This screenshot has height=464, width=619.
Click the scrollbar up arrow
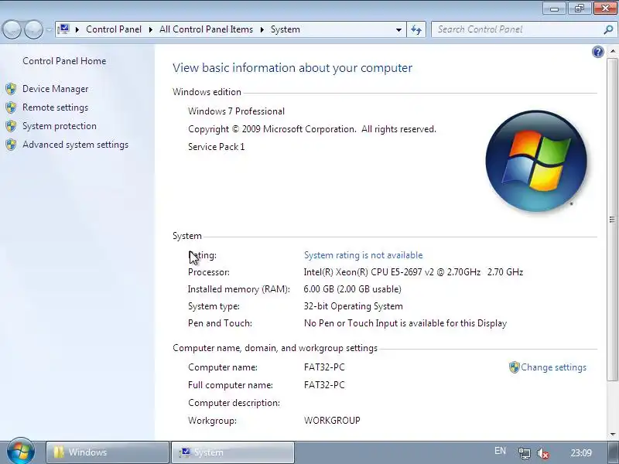click(612, 51)
